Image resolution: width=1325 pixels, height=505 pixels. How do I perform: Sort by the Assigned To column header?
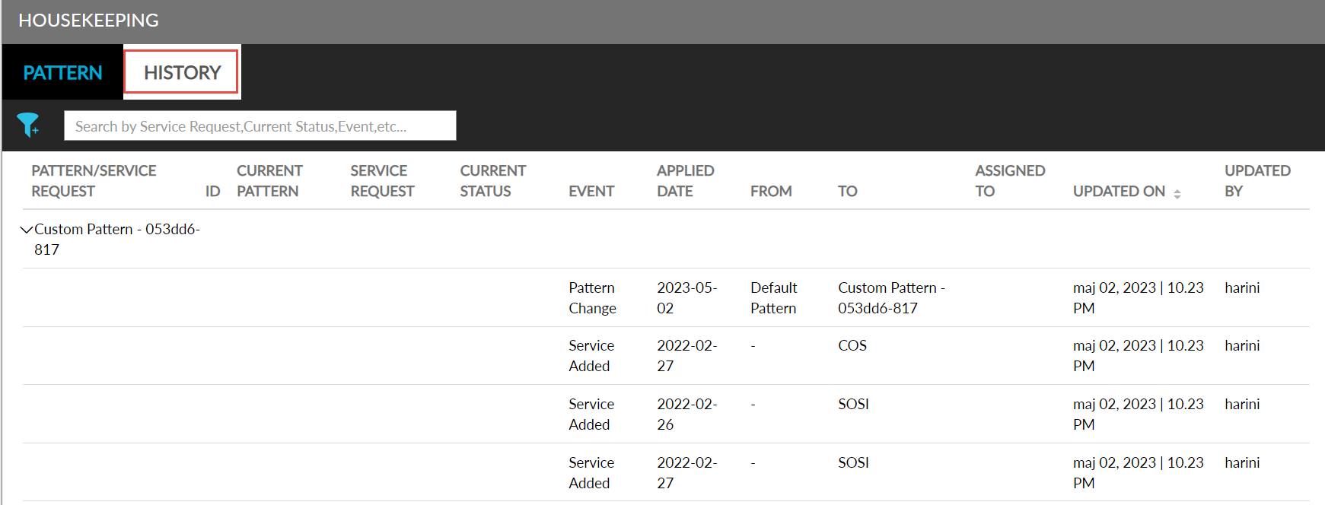(1009, 181)
